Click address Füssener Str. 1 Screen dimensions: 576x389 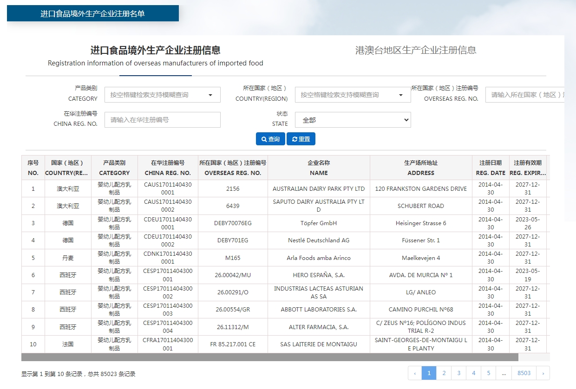tap(421, 240)
